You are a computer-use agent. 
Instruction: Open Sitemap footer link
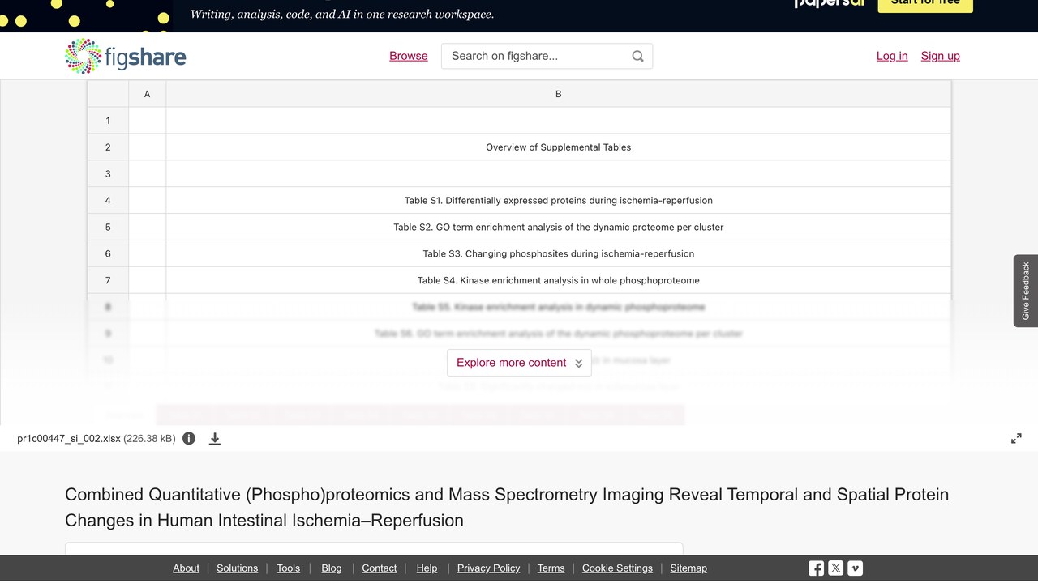(688, 568)
